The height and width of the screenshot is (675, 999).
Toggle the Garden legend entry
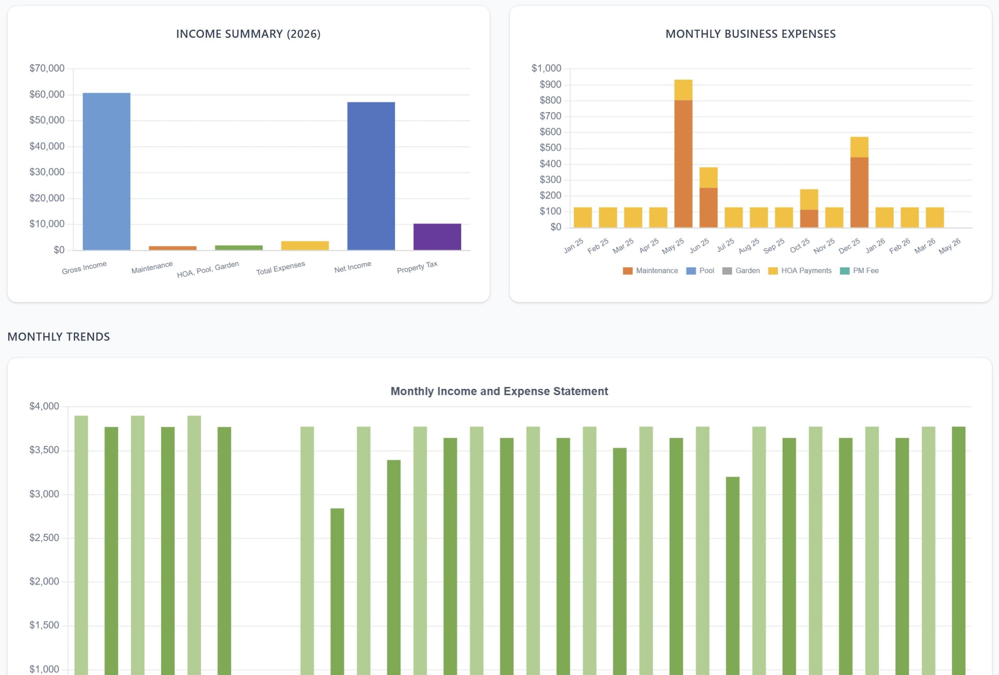[747, 270]
